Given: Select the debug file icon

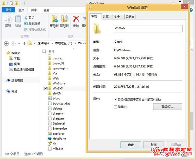Looking at the screenshot, I should pos(50,108).
